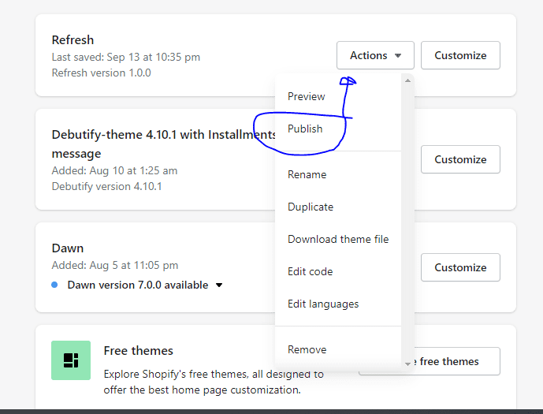Select Edit code in the menu
Screen dimensions: 543x414
pyautogui.click(x=310, y=271)
